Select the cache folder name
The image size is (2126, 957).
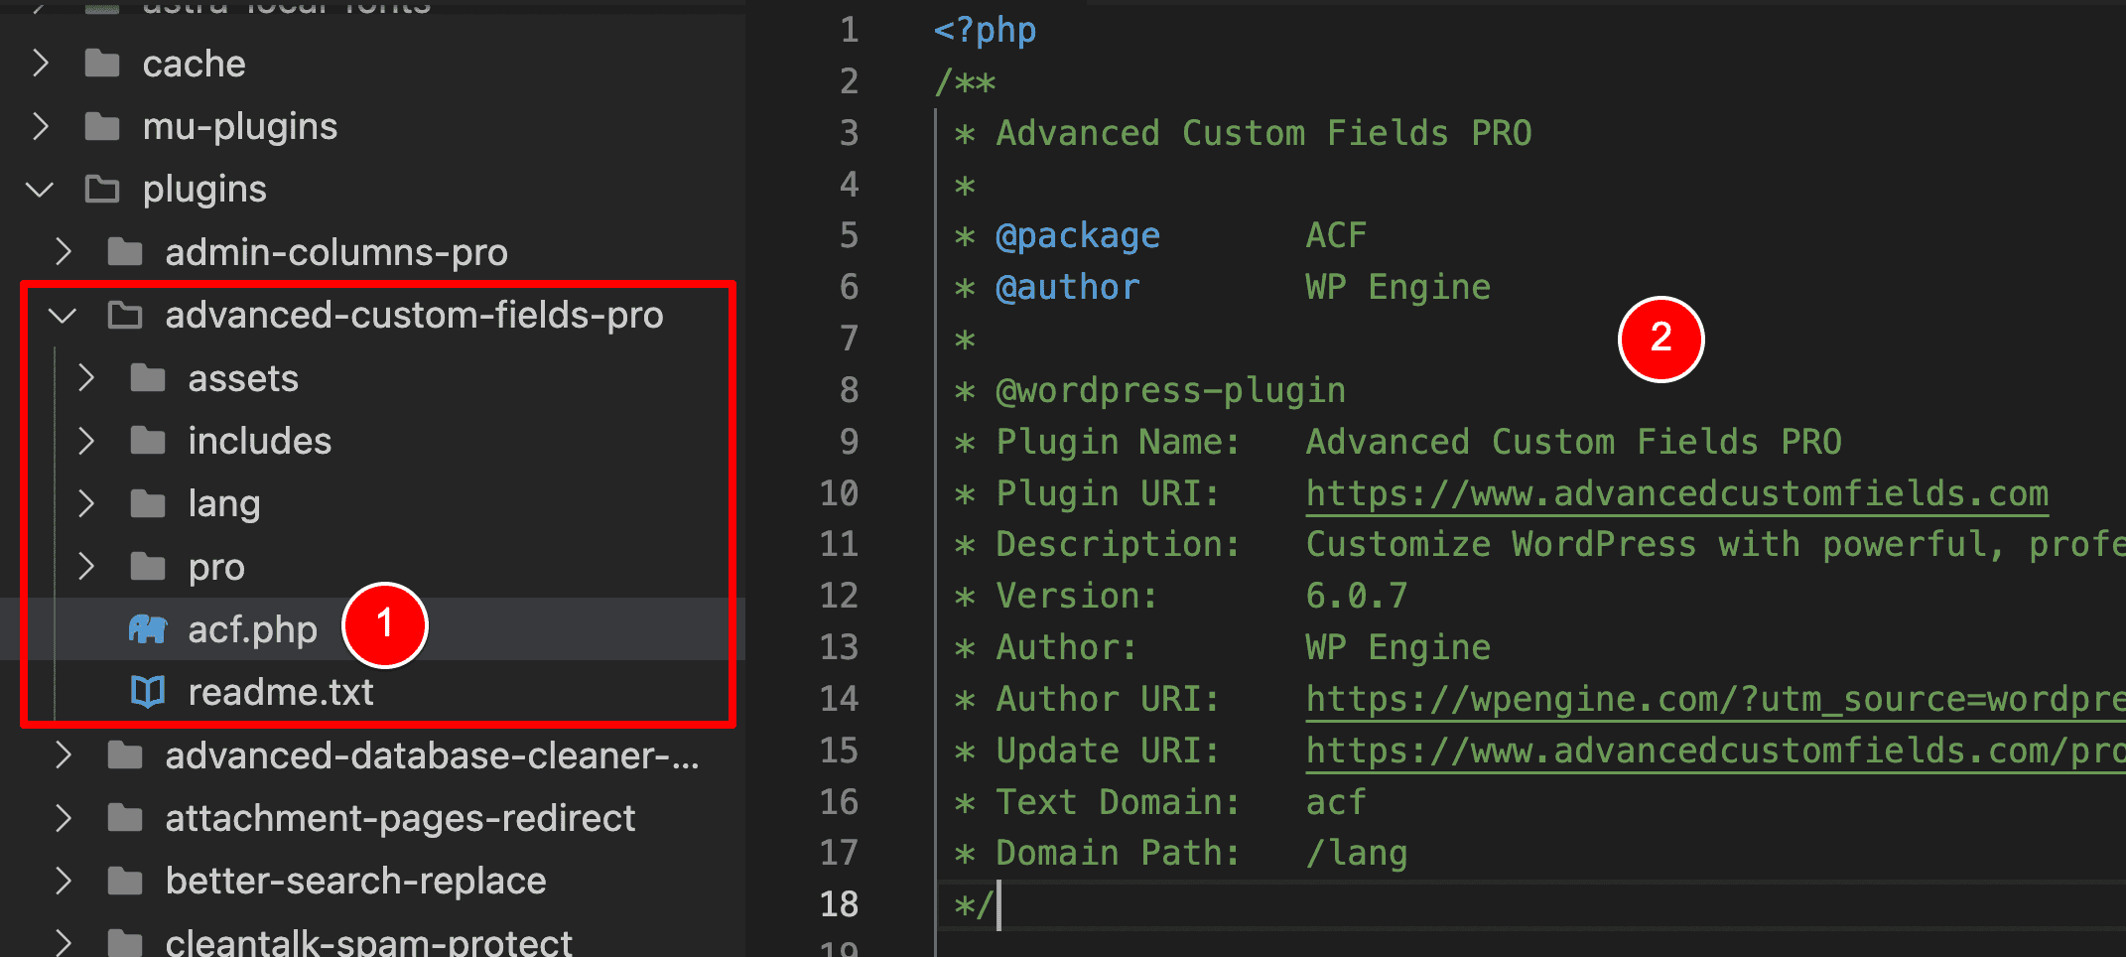194,64
